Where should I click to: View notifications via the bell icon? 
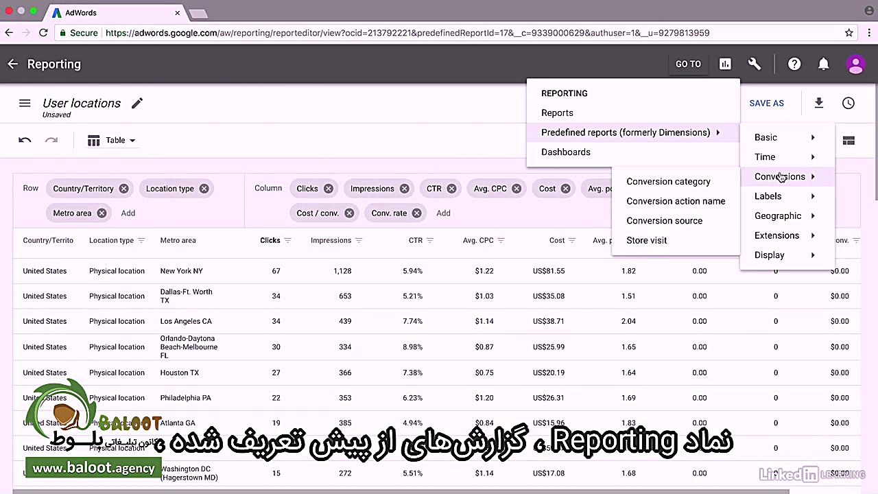coord(824,64)
